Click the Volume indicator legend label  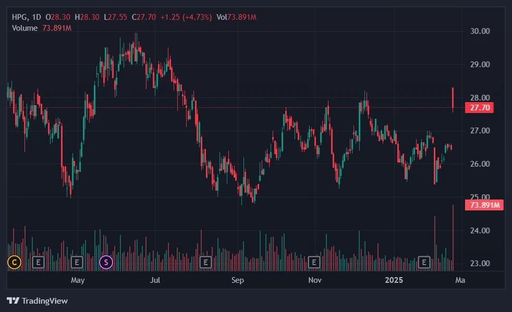pyautogui.click(x=25, y=28)
